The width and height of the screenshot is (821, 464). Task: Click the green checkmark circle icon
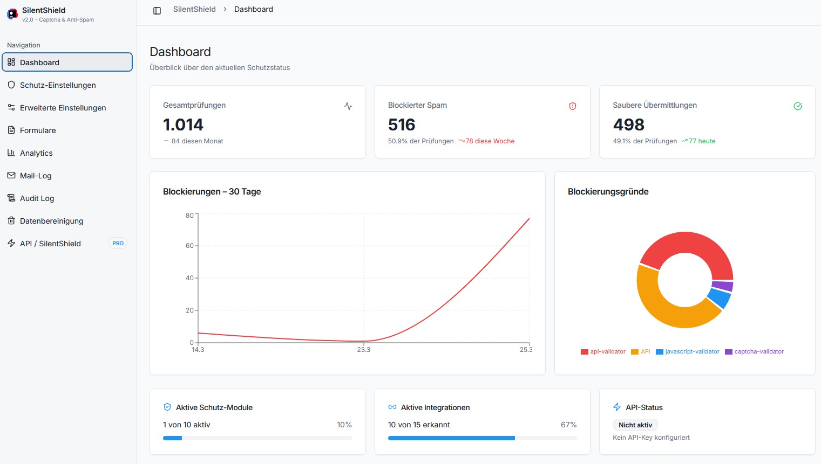[797, 106]
